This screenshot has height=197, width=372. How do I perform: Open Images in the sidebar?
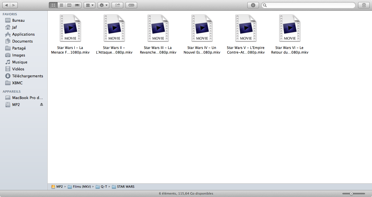pos(24,55)
